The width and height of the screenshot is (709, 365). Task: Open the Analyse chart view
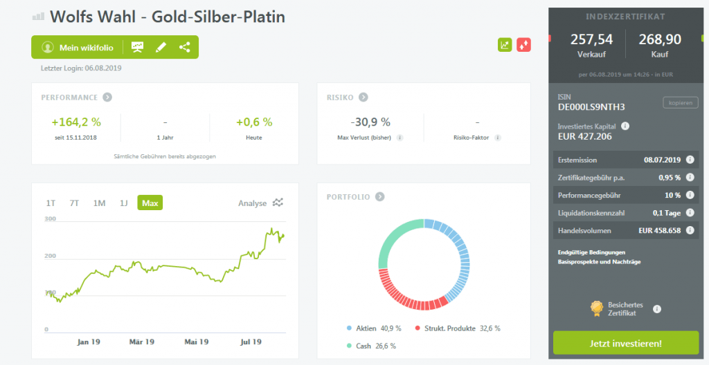click(260, 203)
